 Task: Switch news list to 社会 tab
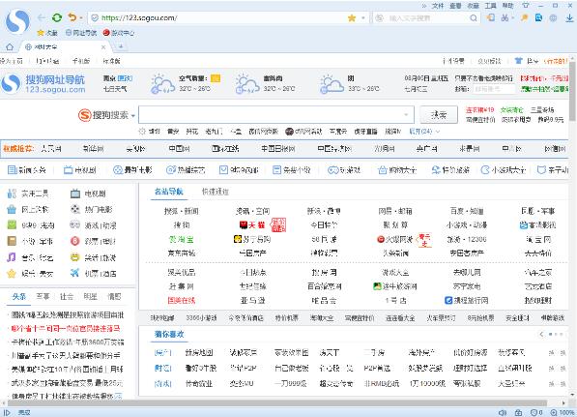67,296
